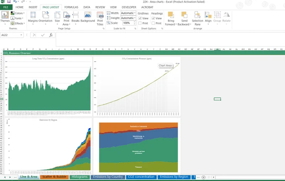Select Emissions by Country sheet tab
The height and width of the screenshot is (181, 285).
coord(108,177)
